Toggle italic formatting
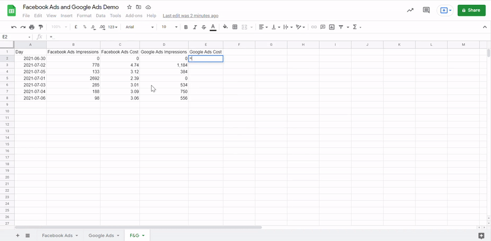Viewport: 491px width, 241px height. click(x=195, y=27)
